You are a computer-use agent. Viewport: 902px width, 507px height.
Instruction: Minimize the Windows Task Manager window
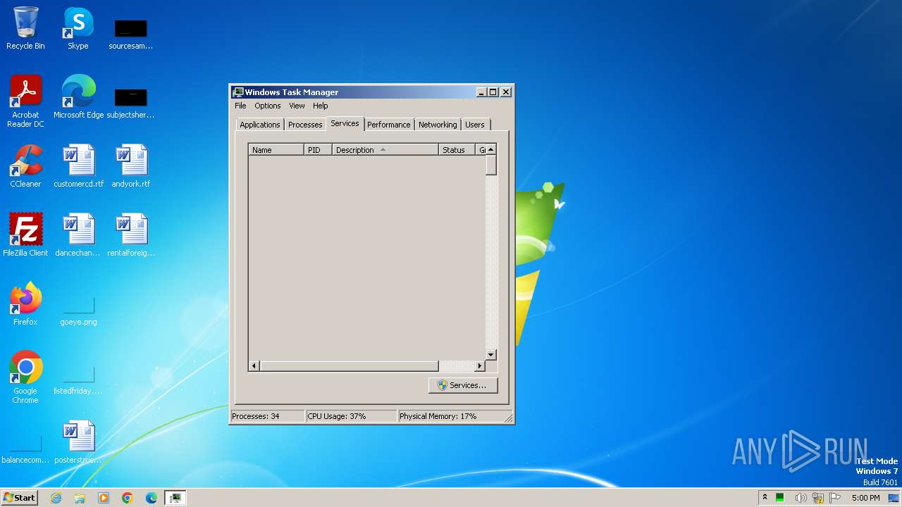481,92
